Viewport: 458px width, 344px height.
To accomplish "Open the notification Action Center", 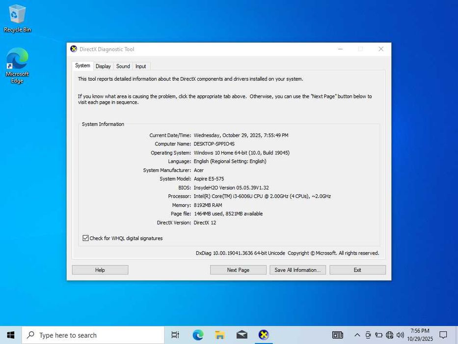I will 443,335.
